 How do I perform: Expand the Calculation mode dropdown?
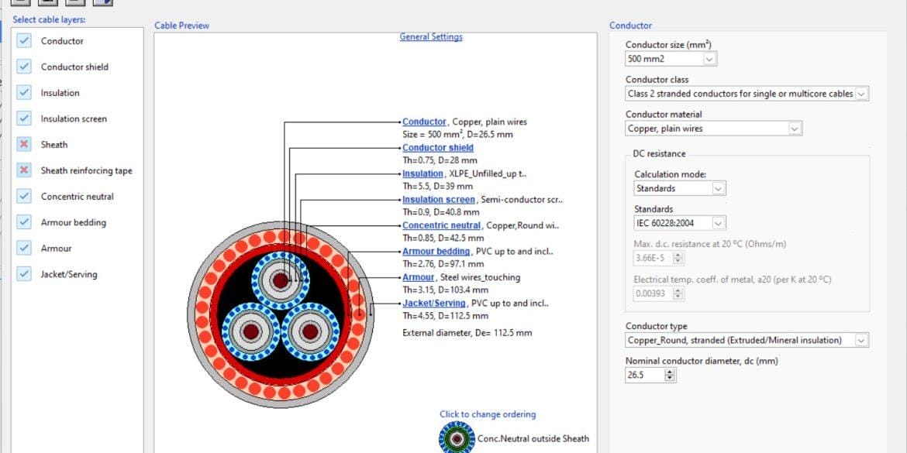click(718, 188)
